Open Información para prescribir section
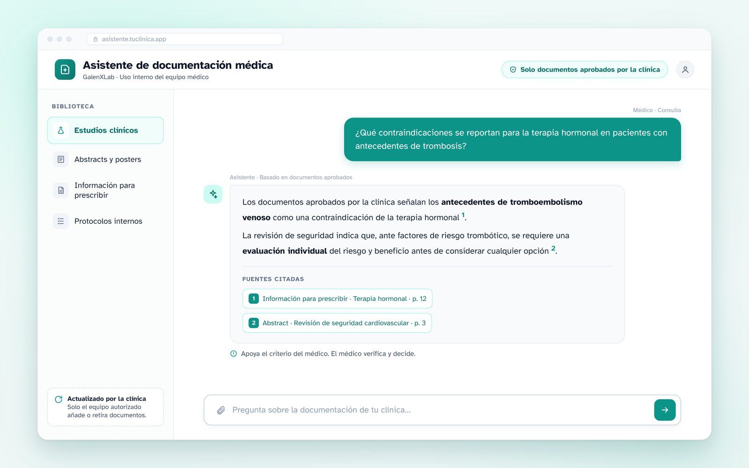Screen dimensions: 749x468 pos(105,190)
